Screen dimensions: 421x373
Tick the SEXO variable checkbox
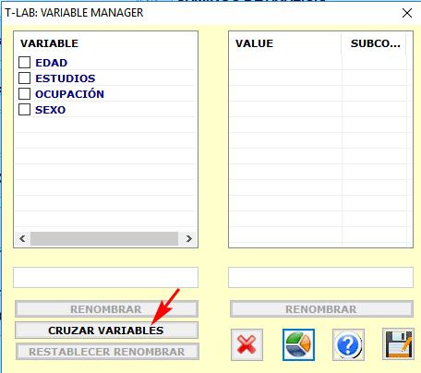(x=24, y=109)
